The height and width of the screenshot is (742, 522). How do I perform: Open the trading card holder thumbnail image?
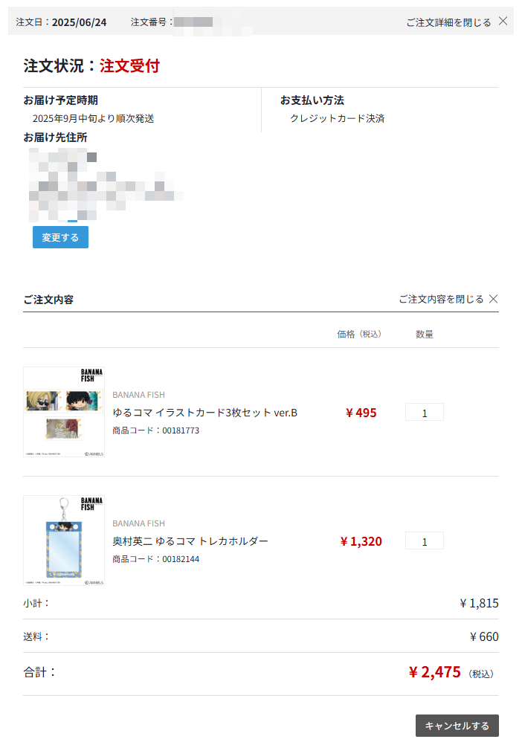coord(64,541)
